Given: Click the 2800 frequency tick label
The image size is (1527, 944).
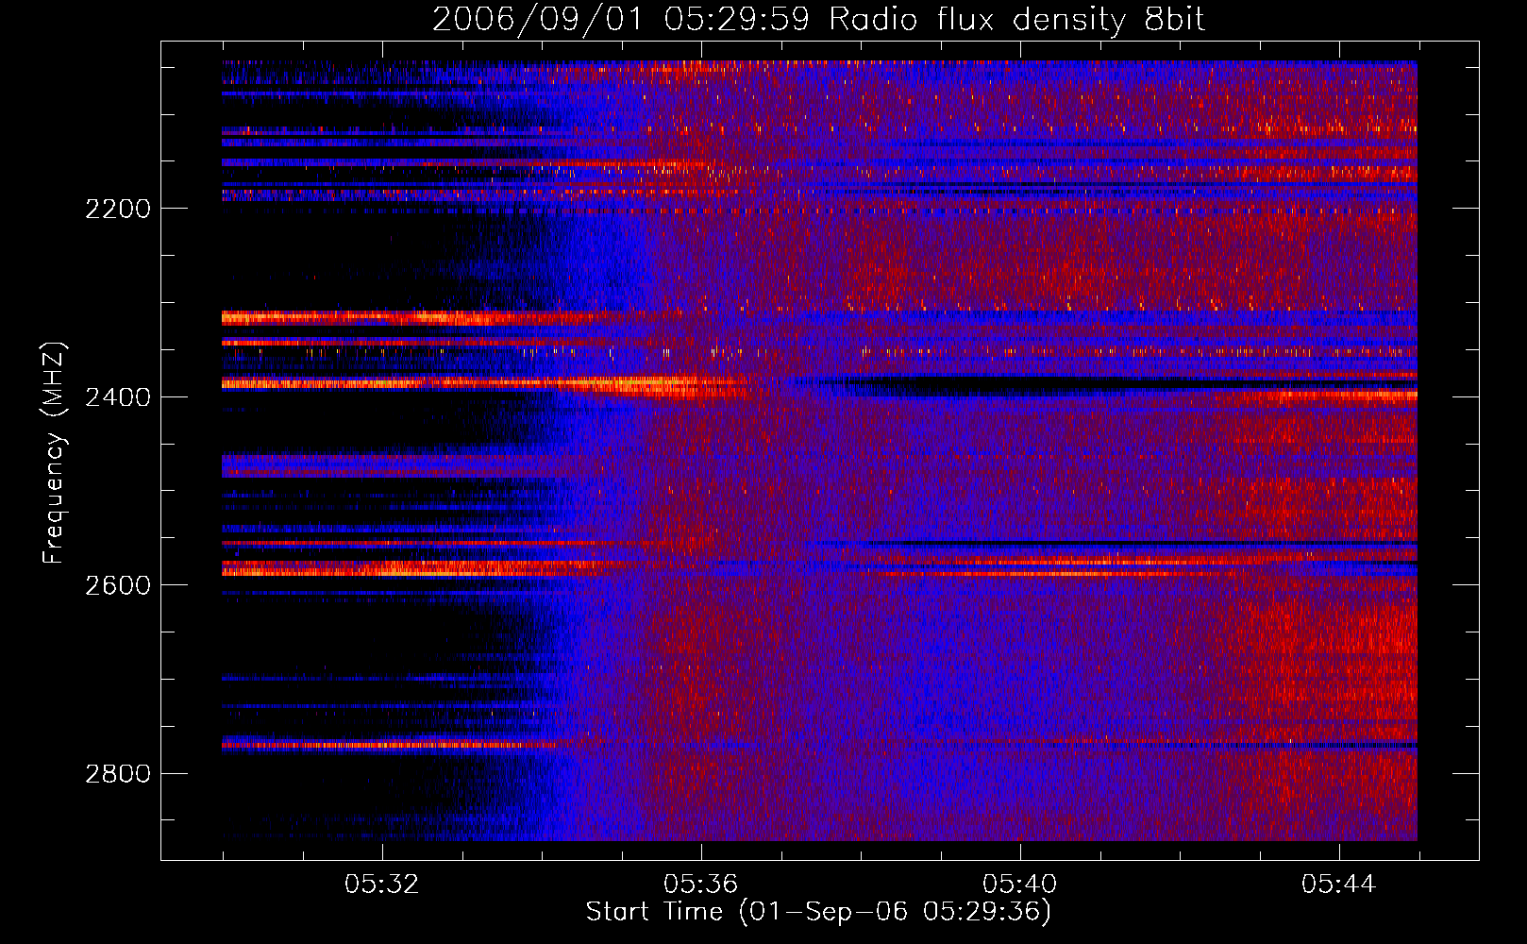Looking at the screenshot, I should [118, 774].
